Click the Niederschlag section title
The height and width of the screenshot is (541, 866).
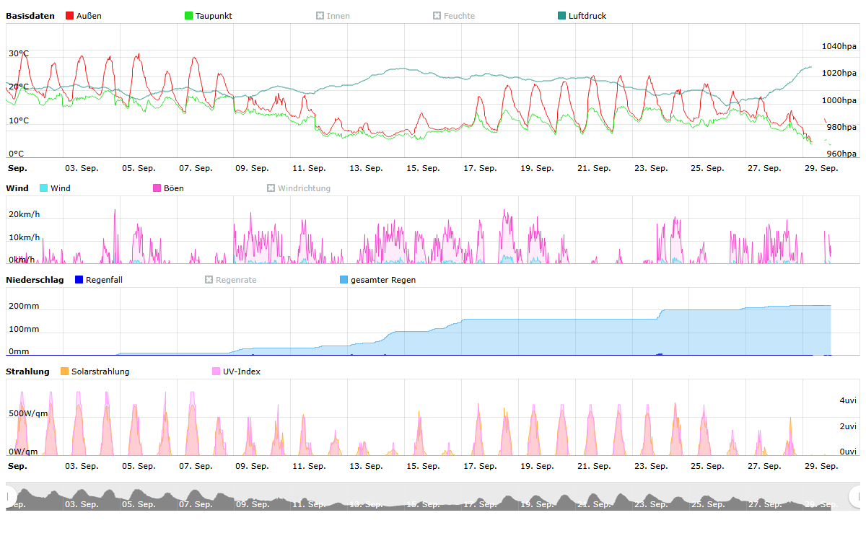[x=35, y=280]
